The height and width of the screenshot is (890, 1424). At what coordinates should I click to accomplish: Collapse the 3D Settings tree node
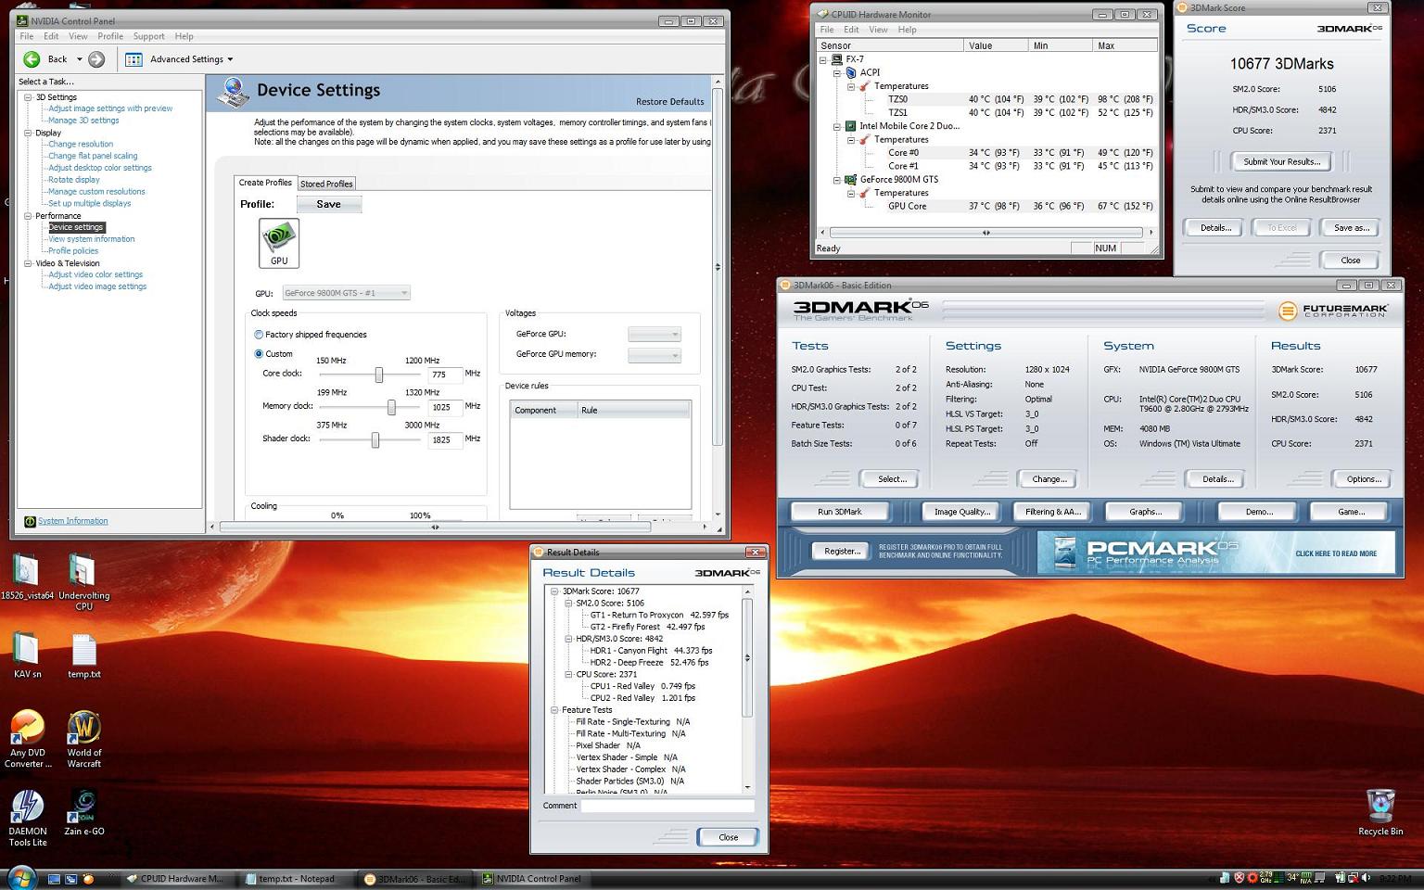click(x=28, y=97)
